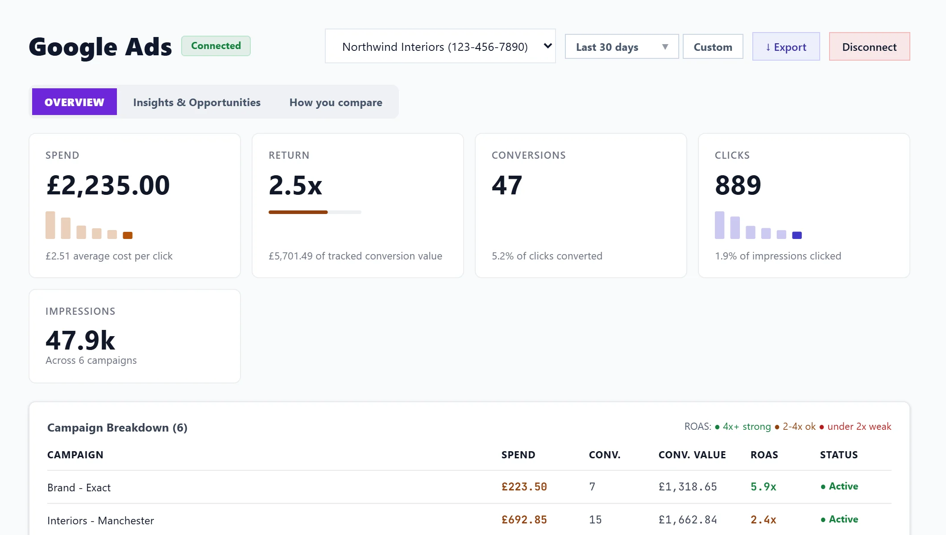Click the CAMPAIGN column header
The height and width of the screenshot is (535, 946).
[x=75, y=455]
